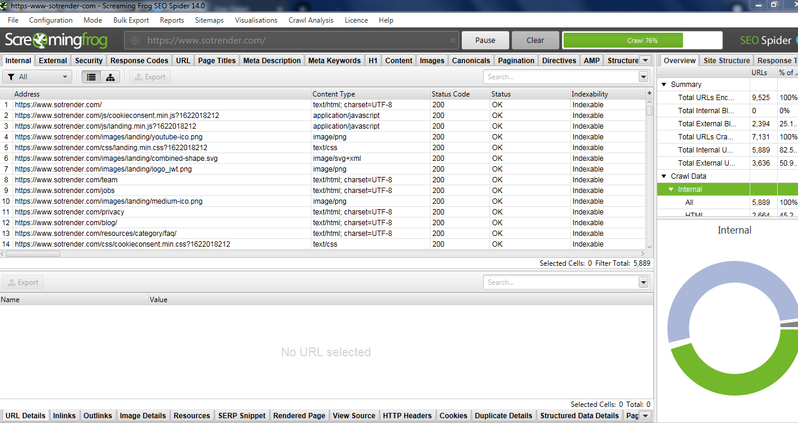Open the upper search options dropdown arrow
Viewport: 798px width, 423px height.
[x=643, y=77]
